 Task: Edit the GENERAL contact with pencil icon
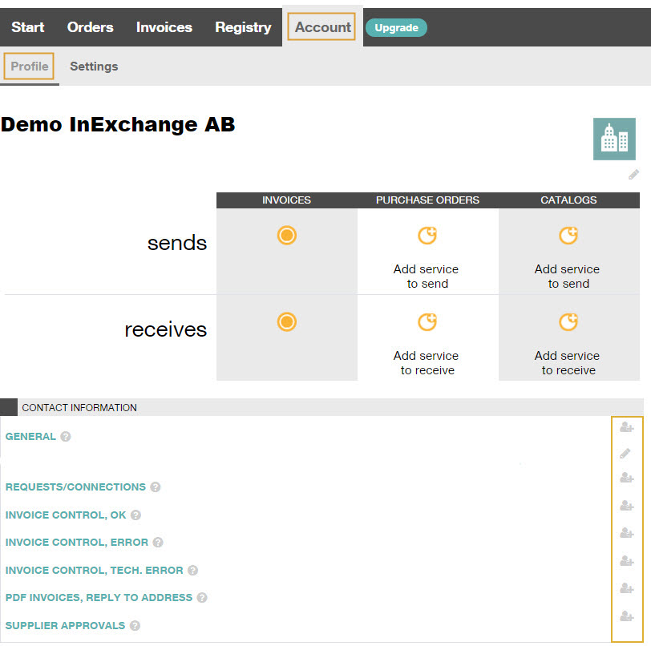click(x=625, y=453)
